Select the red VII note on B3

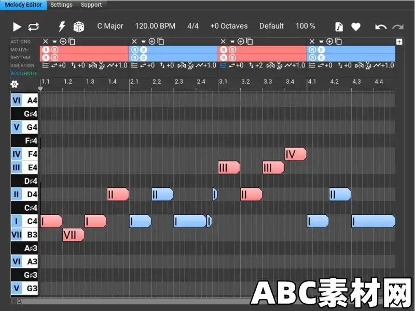pyautogui.click(x=73, y=235)
